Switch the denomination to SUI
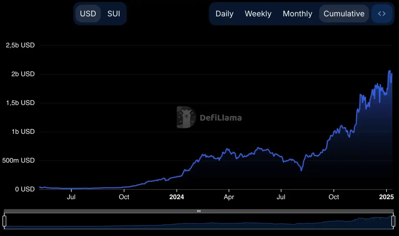The image size is (399, 236). (x=114, y=14)
